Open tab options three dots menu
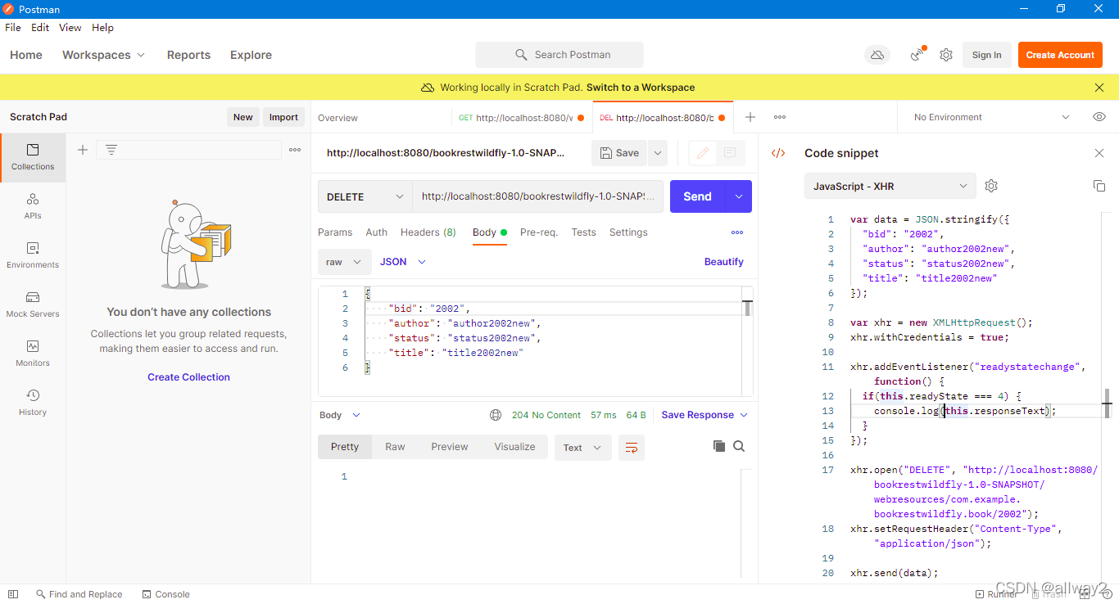Screen dimensions: 1119x604 (780, 117)
